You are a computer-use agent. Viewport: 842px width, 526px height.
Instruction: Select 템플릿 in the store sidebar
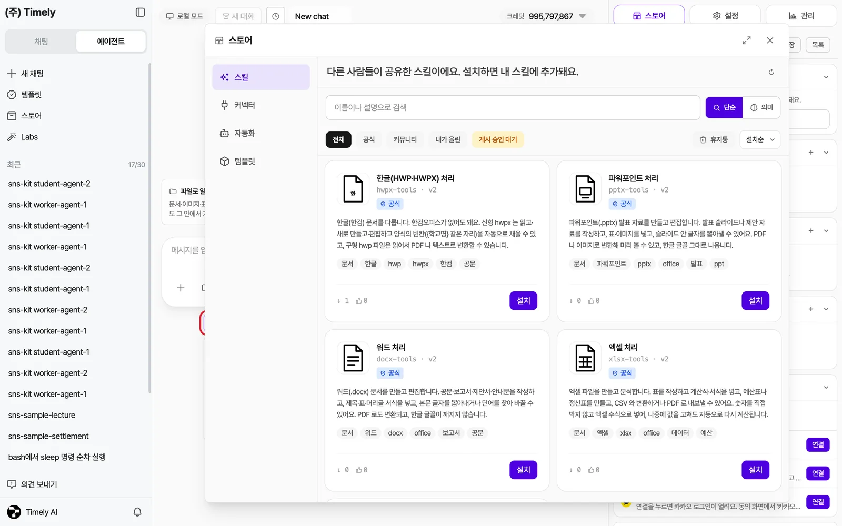[261, 161]
